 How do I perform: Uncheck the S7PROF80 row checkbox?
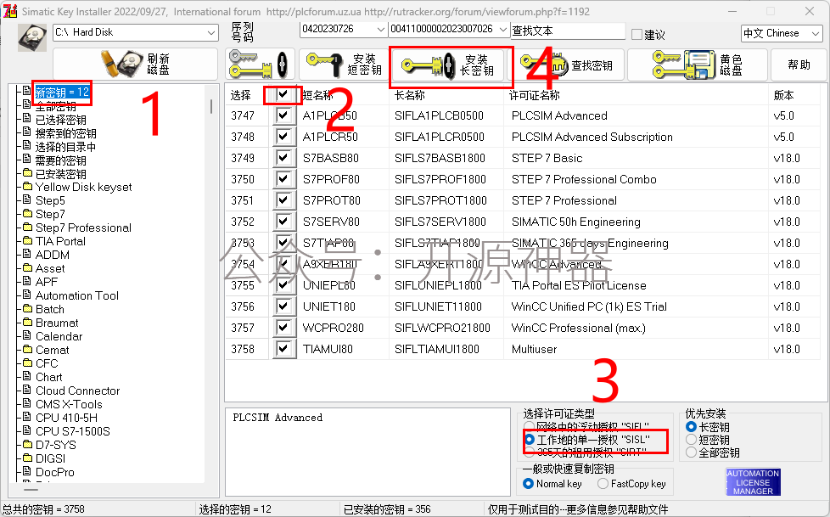coord(283,179)
